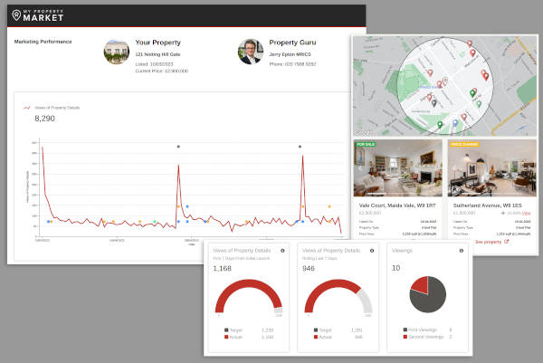Click the red gauge arc in the 1,168 card

click(x=248, y=285)
